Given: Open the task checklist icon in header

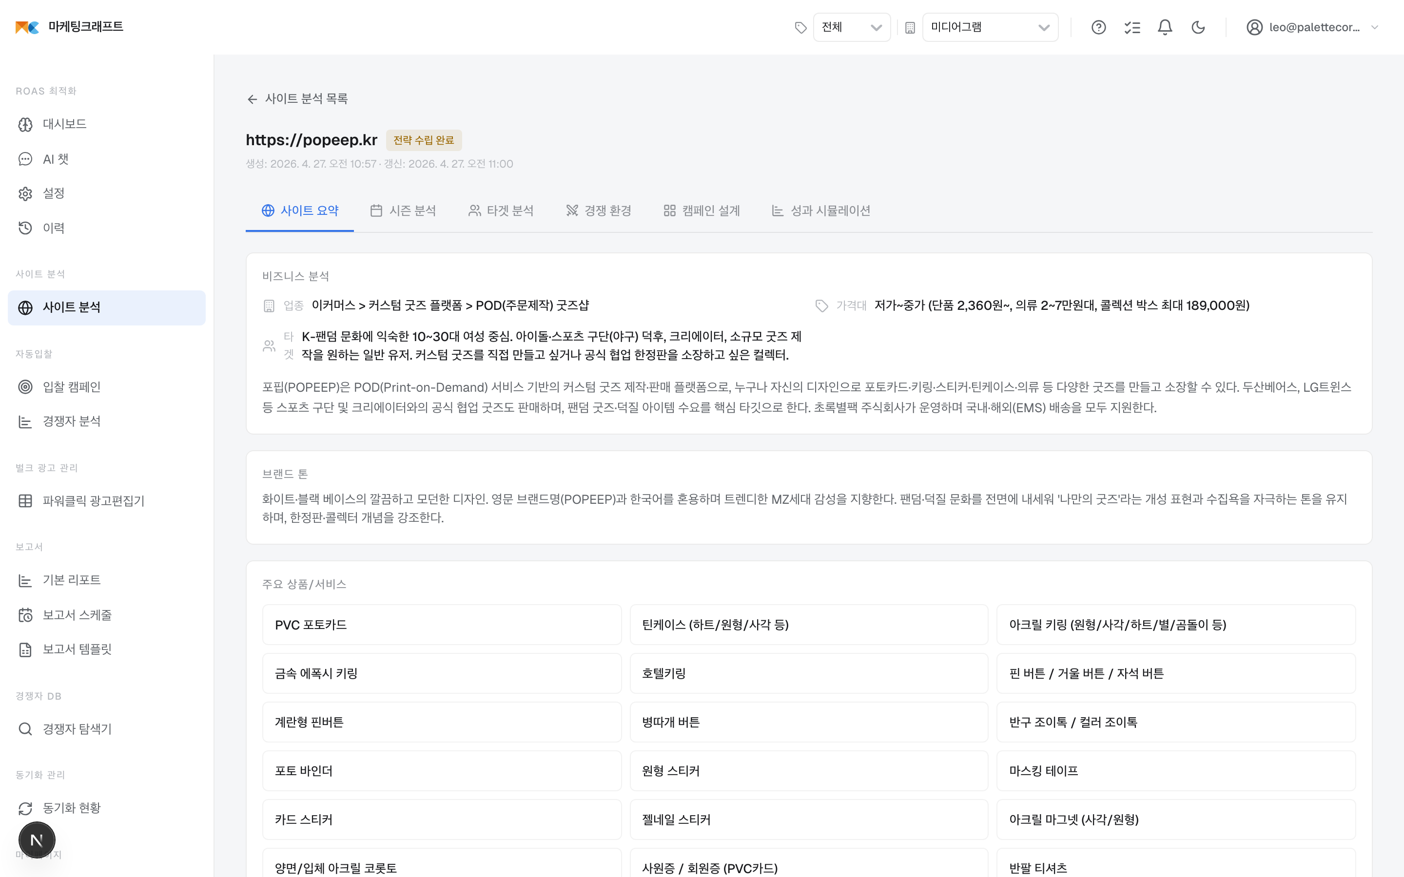Looking at the screenshot, I should [1132, 27].
